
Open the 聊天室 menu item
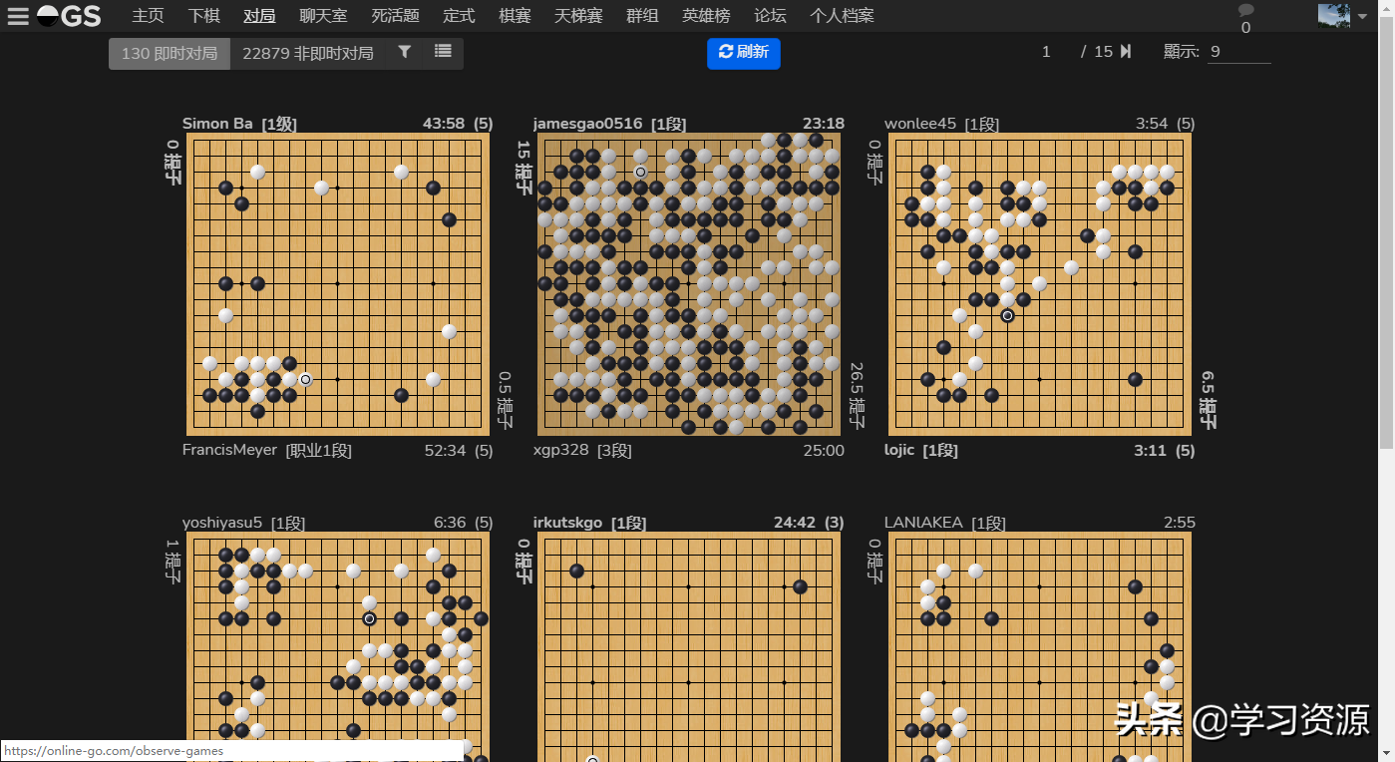[323, 16]
